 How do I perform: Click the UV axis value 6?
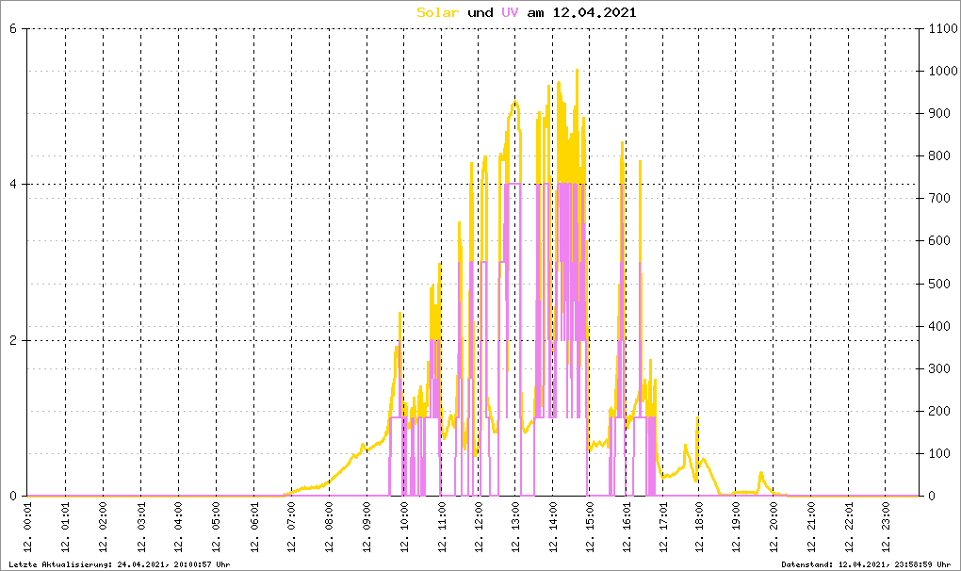coord(13,29)
